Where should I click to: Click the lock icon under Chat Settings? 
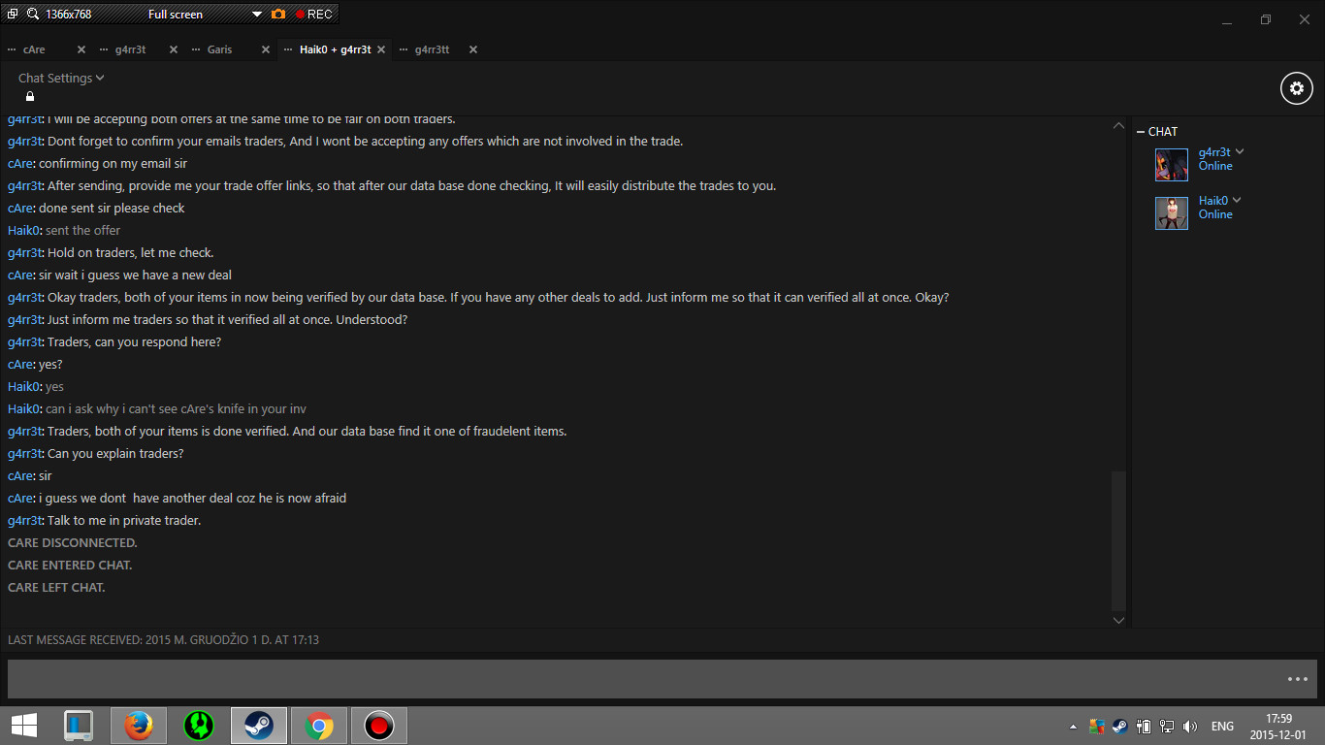click(30, 97)
